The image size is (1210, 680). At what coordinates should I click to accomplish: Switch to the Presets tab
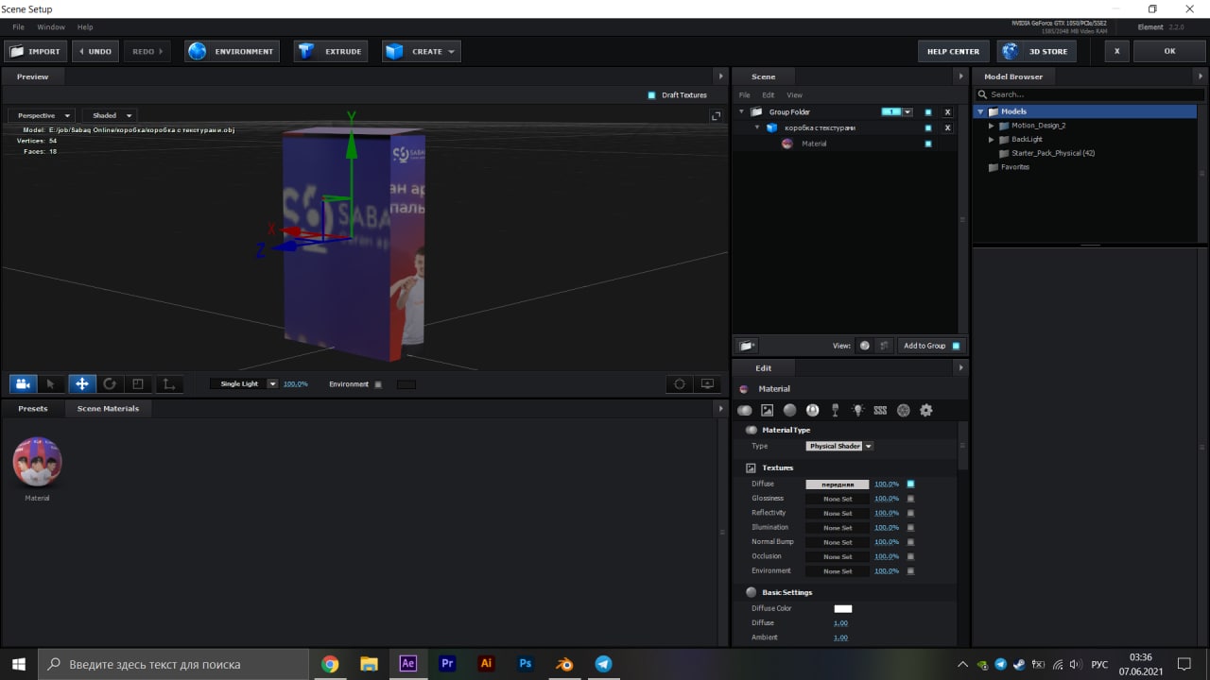pyautogui.click(x=33, y=409)
